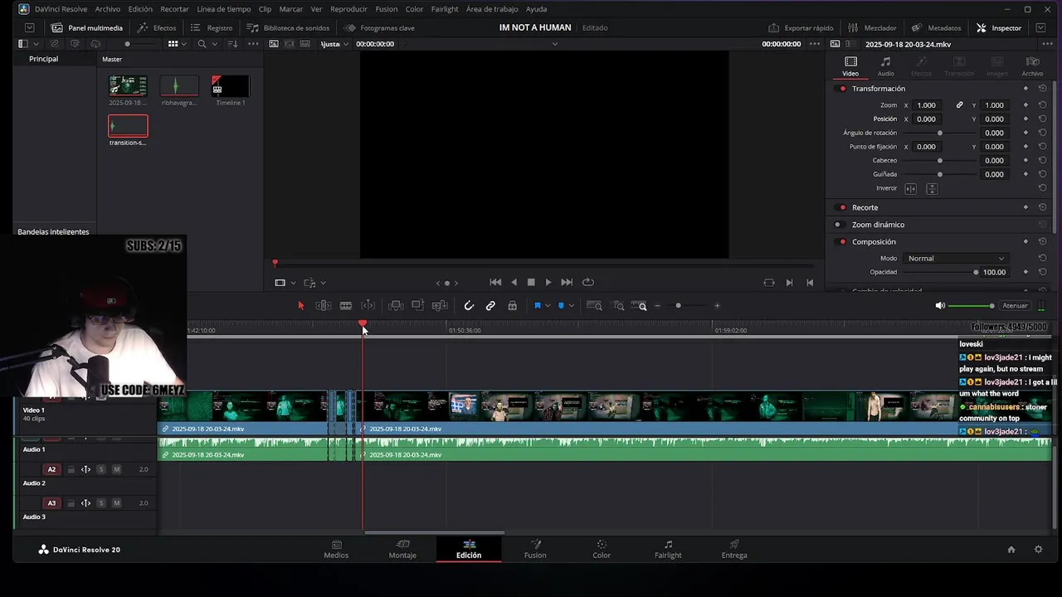1062x597 pixels.
Task: Adjust the Opacidad slider handle
Action: coord(976,272)
